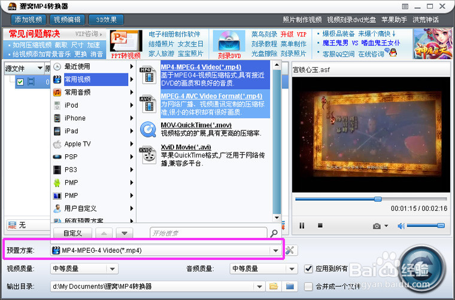
Task: Toggle 应用到所有 checkbox
Action: pyautogui.click(x=308, y=269)
